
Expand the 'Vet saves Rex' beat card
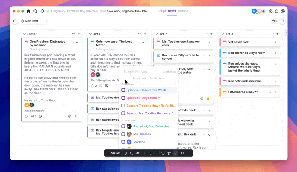click(275, 42)
